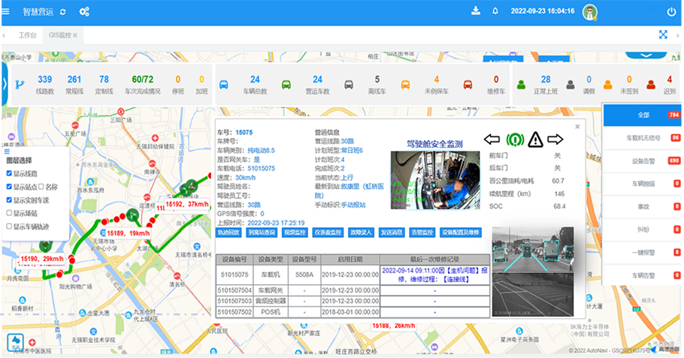Image resolution: width=684 pixels, height=358 pixels.
Task: Switch to the 工作台 tab
Action: pos(27,35)
